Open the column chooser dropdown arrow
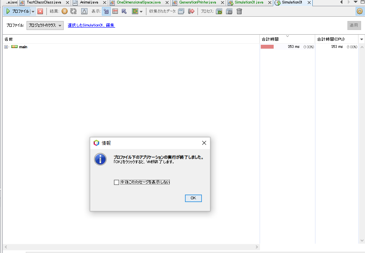The width and height of the screenshot is (365, 253). click(x=361, y=39)
